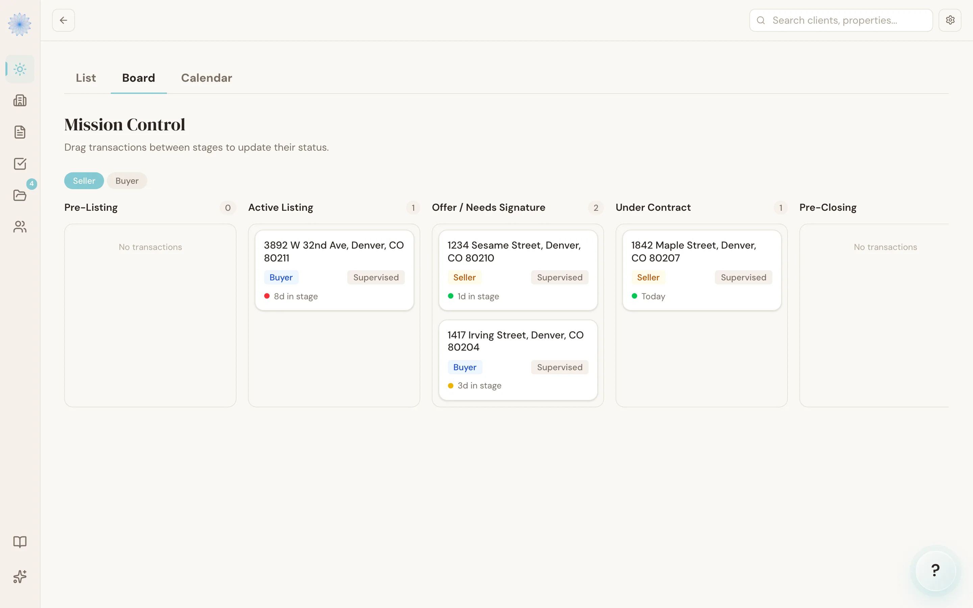Click Buyer tag on 1417 Irving Street card
The width and height of the screenshot is (973, 608).
pos(465,367)
